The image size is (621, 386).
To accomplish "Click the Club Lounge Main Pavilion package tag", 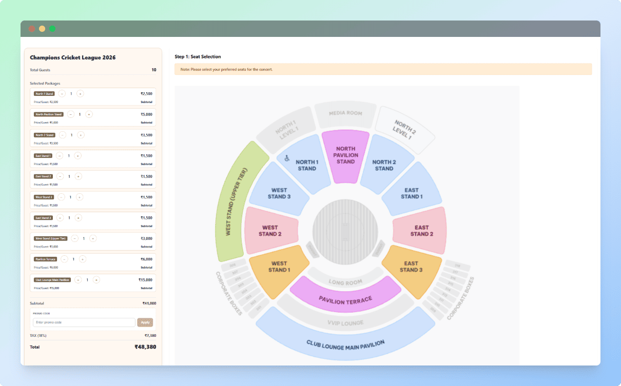I will coord(52,280).
